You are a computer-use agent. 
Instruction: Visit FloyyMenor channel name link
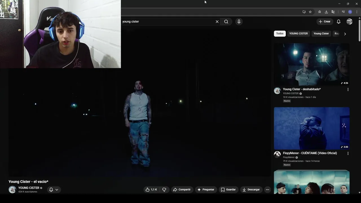(289, 157)
